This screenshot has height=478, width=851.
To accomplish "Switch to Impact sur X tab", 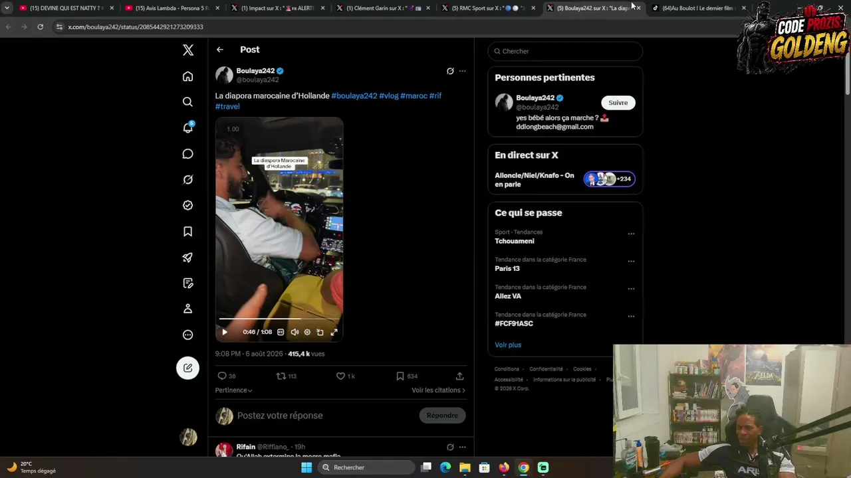I will point(277,8).
